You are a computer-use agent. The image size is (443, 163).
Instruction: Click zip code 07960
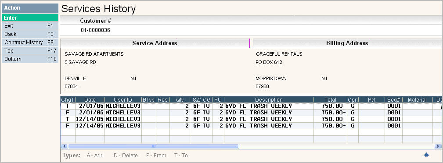pos(263,87)
